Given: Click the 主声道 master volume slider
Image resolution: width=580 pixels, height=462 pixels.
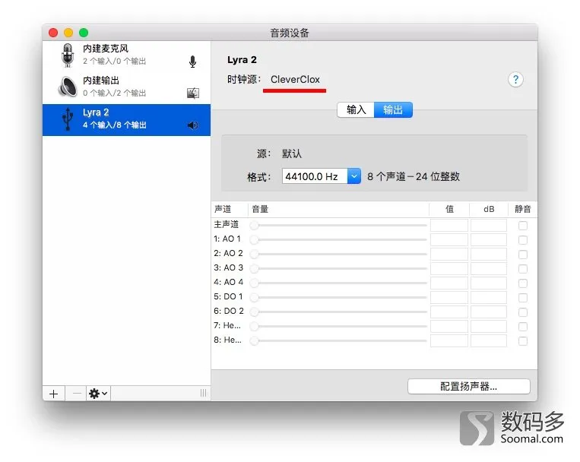Looking at the screenshot, I should tap(338, 225).
